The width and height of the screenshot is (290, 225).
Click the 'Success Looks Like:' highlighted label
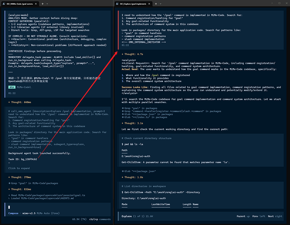134,87
